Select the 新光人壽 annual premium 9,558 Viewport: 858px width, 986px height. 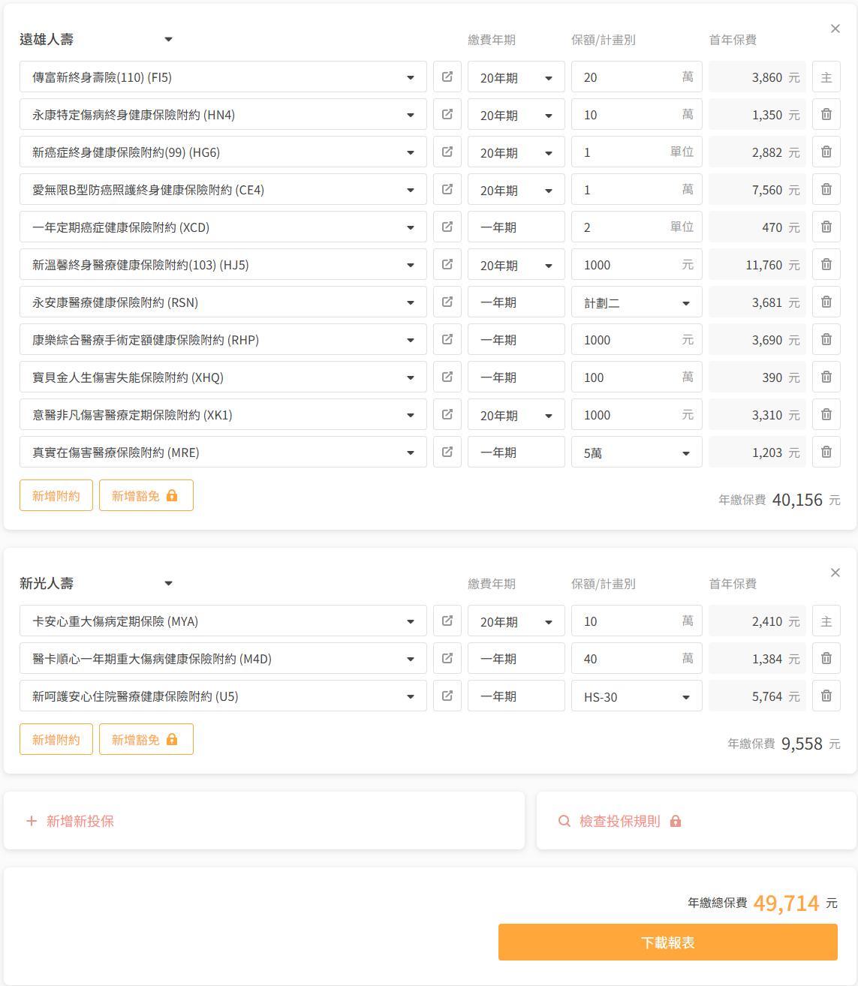pos(802,744)
